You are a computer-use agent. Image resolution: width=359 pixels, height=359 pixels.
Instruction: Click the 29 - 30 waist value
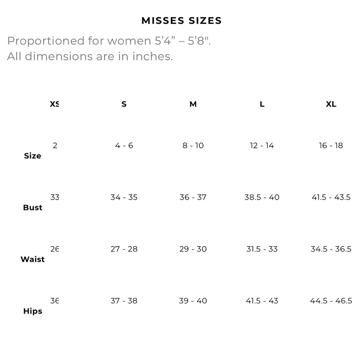tap(193, 249)
